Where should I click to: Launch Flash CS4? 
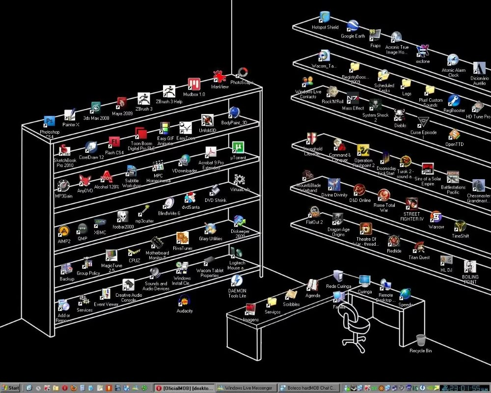(x=114, y=142)
